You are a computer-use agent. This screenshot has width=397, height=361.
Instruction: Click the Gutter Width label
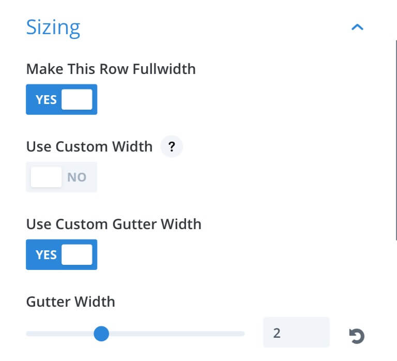coord(71,302)
